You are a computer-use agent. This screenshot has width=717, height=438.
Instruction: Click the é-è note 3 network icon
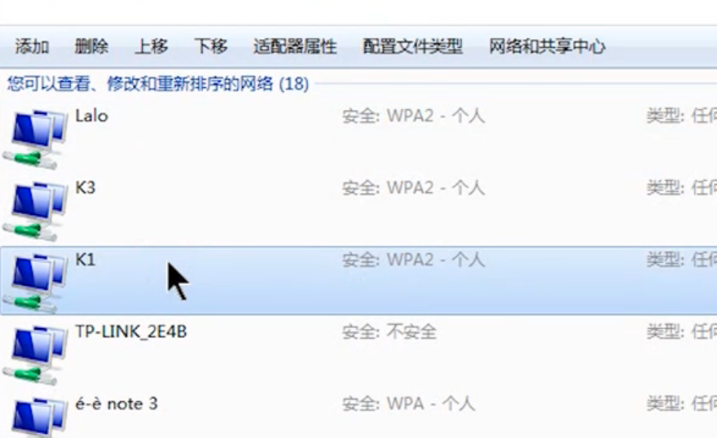pos(36,418)
